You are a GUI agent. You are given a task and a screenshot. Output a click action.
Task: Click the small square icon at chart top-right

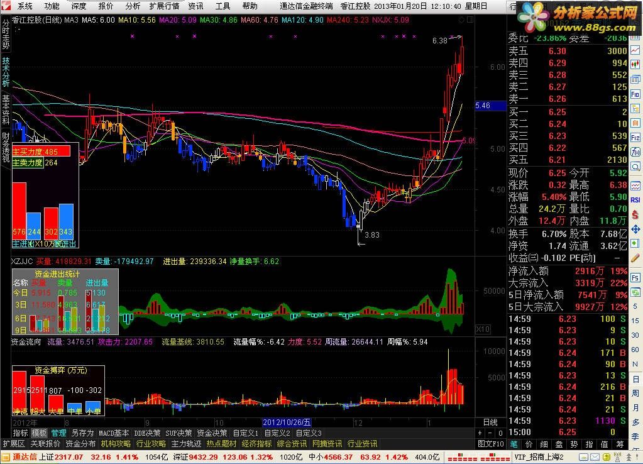(x=470, y=19)
